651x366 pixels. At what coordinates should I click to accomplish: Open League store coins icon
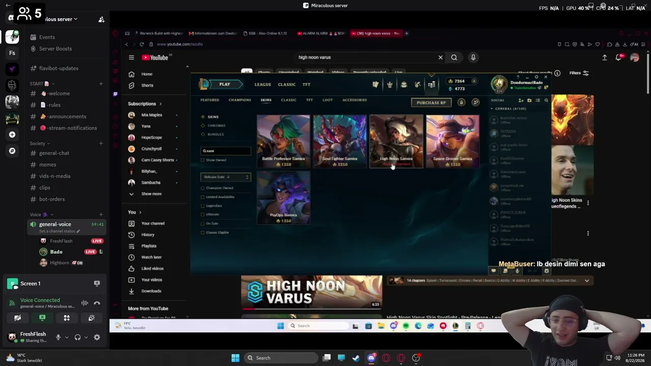tap(431, 84)
